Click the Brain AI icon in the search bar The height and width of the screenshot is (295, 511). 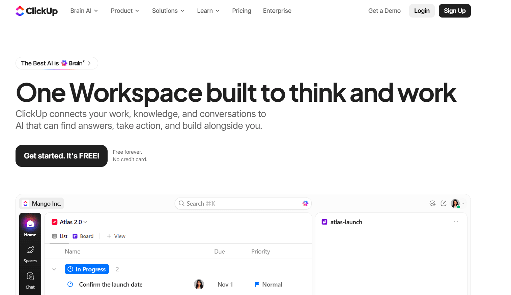point(305,203)
